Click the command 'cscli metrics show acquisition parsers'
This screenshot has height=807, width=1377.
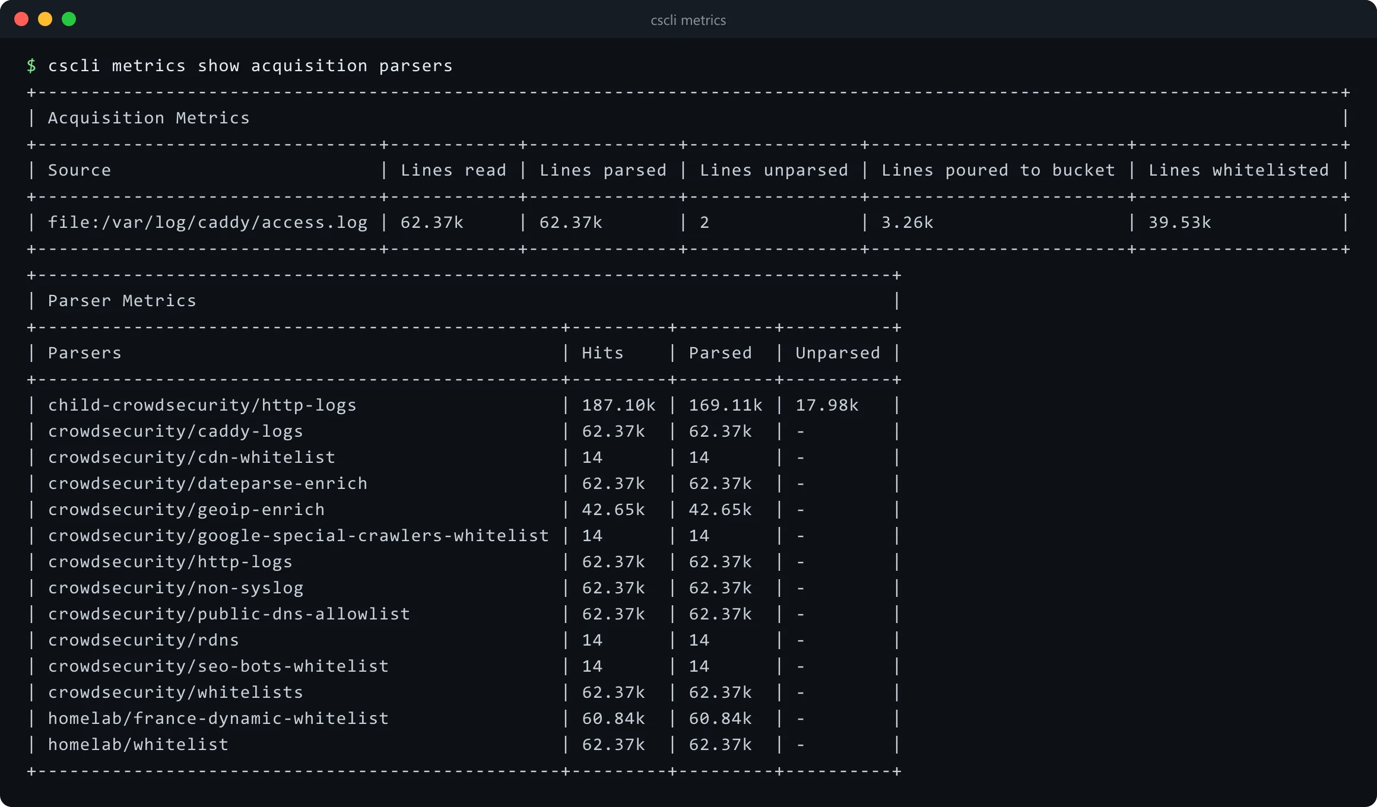[250, 66]
